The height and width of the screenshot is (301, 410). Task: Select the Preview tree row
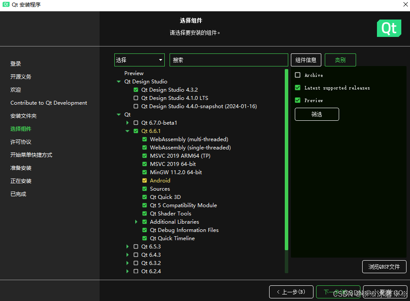tap(134, 73)
